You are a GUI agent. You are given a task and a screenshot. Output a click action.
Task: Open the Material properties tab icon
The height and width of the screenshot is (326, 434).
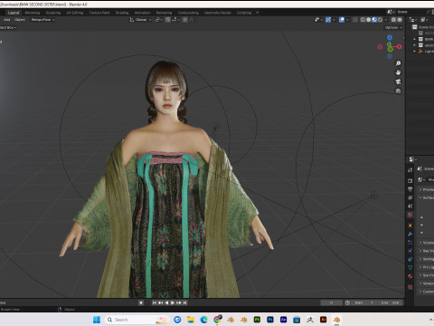click(410, 276)
